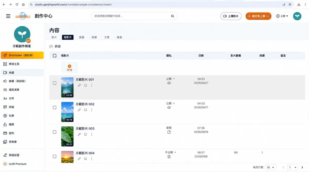Click the edit pencil for 示範影片 002
Image resolution: width=309 pixels, height=172 pixels.
coord(79,110)
